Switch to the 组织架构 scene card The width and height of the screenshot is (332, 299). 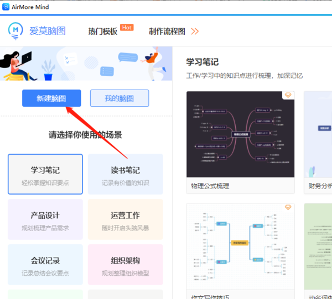[x=125, y=264]
